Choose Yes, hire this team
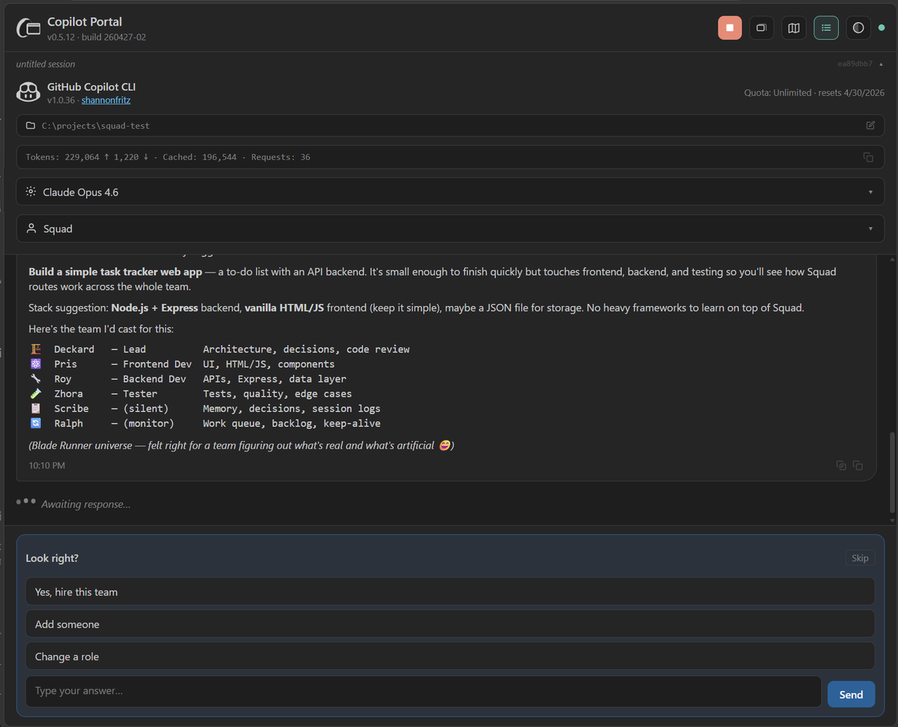Screen dimensions: 898x727 point(450,591)
